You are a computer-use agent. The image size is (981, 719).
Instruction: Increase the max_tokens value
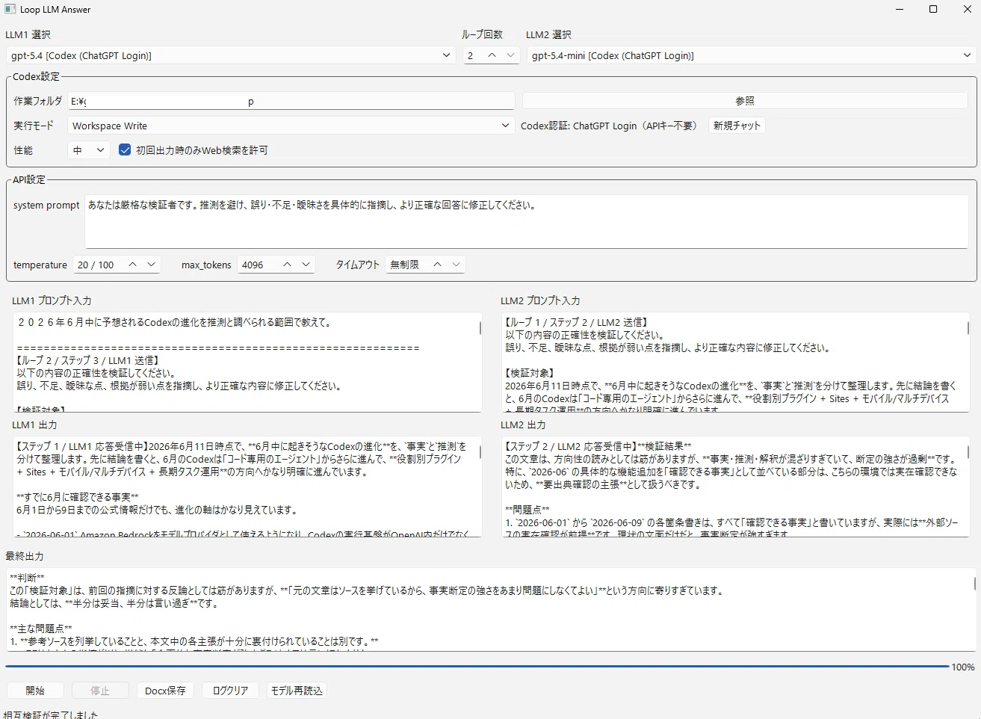[x=288, y=265]
